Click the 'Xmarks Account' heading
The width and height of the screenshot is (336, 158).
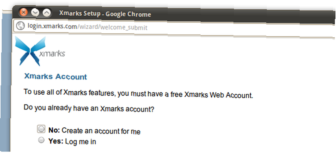coord(55,76)
